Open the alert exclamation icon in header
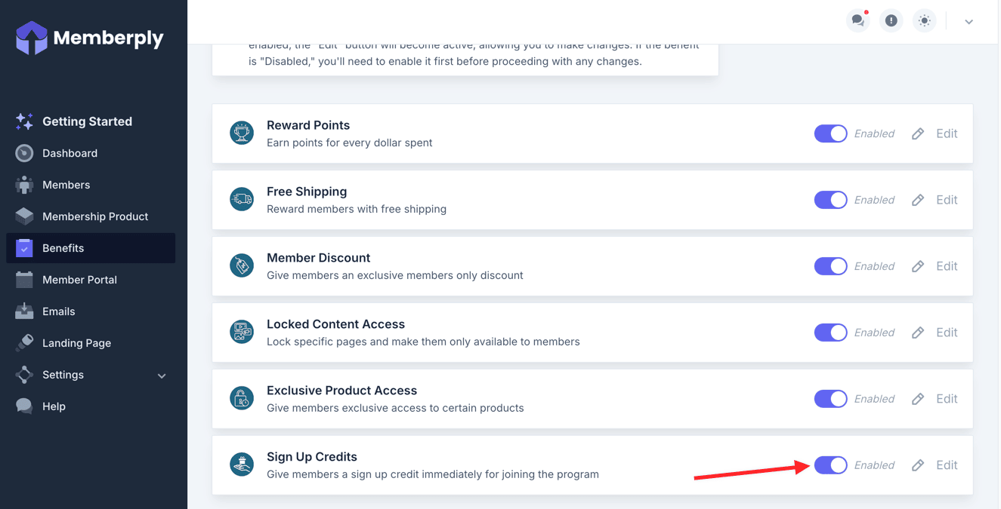The height and width of the screenshot is (509, 1001). (x=891, y=21)
